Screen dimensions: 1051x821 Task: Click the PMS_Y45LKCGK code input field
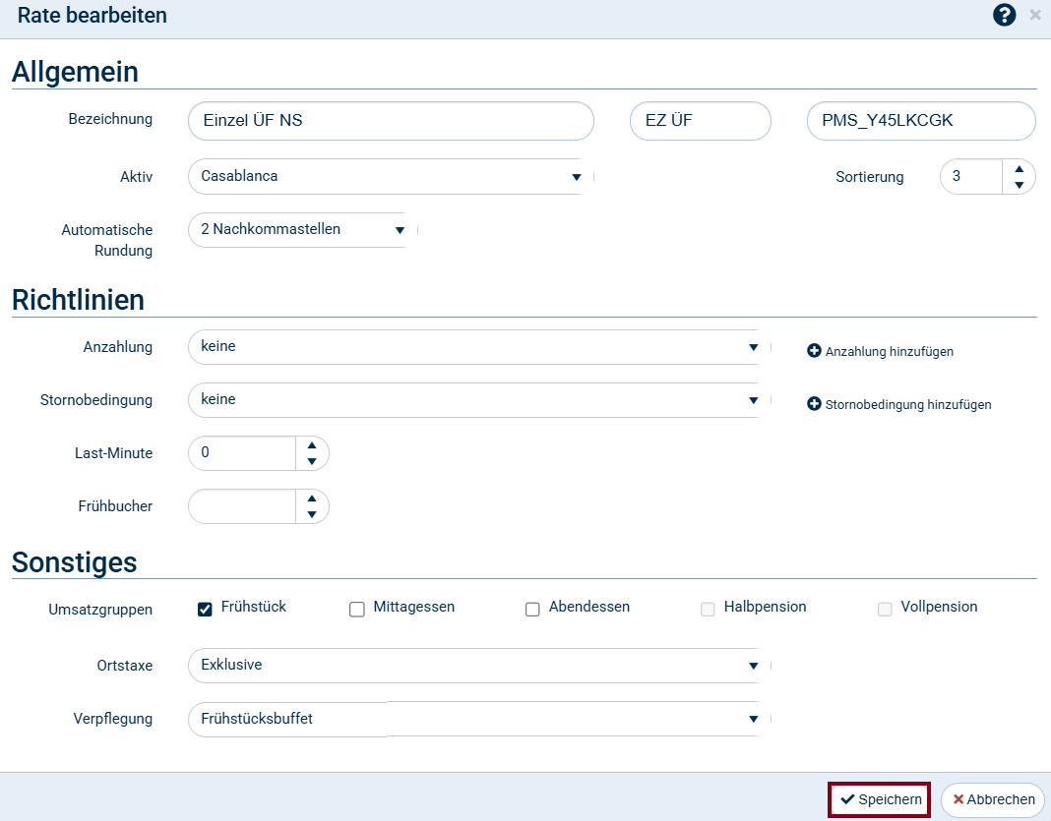[920, 121]
